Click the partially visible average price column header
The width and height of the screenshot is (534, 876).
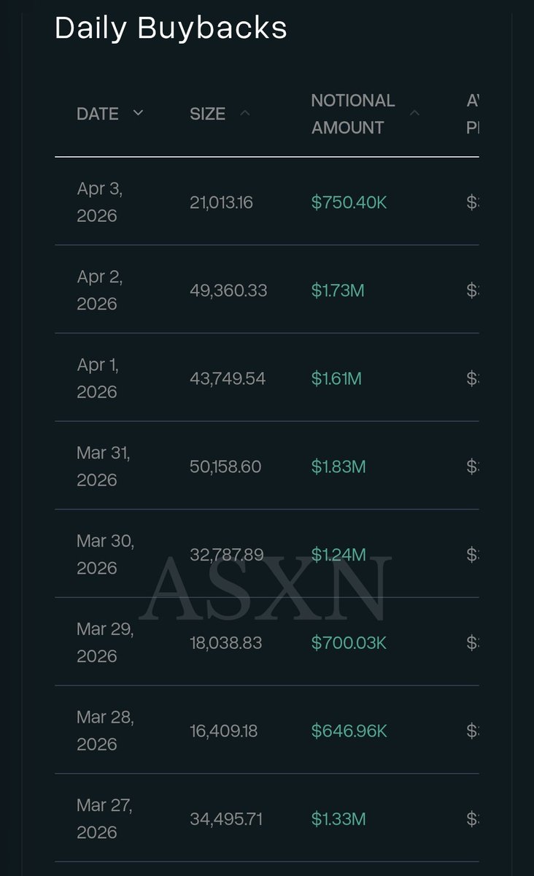(473, 114)
